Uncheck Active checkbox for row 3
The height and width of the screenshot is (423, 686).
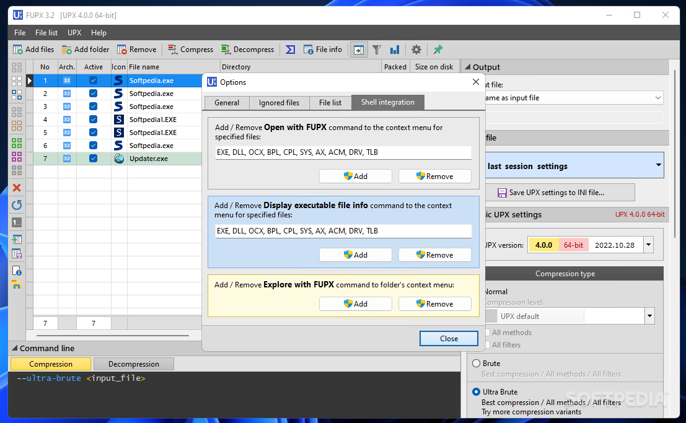[93, 107]
